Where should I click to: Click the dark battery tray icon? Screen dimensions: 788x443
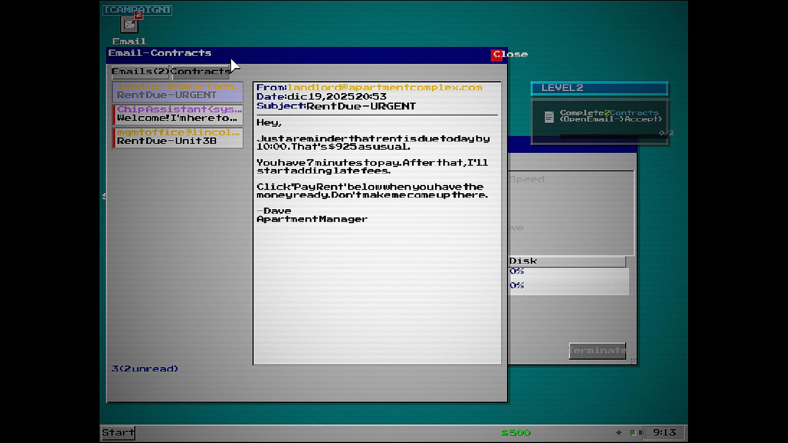640,432
